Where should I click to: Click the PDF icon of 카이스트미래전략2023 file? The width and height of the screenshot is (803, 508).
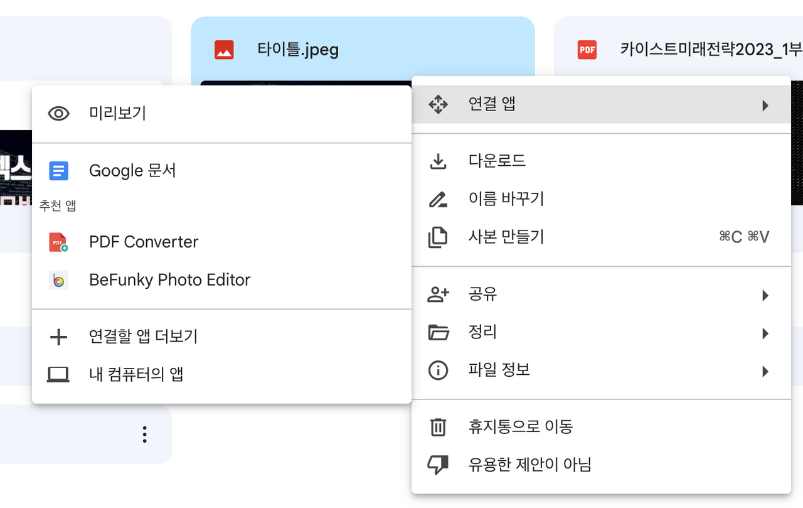[x=587, y=50]
